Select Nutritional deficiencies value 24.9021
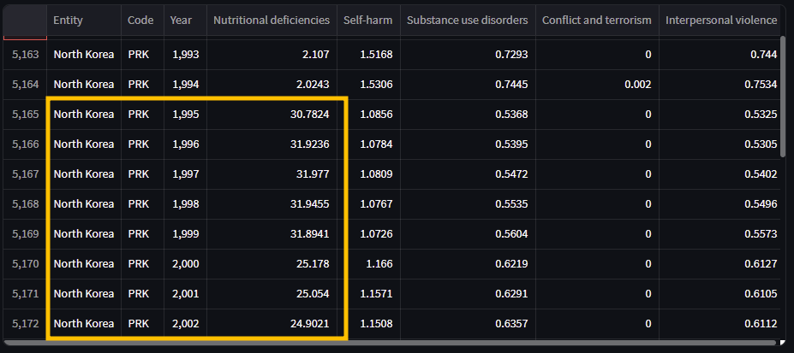This screenshot has width=794, height=353. click(272, 323)
